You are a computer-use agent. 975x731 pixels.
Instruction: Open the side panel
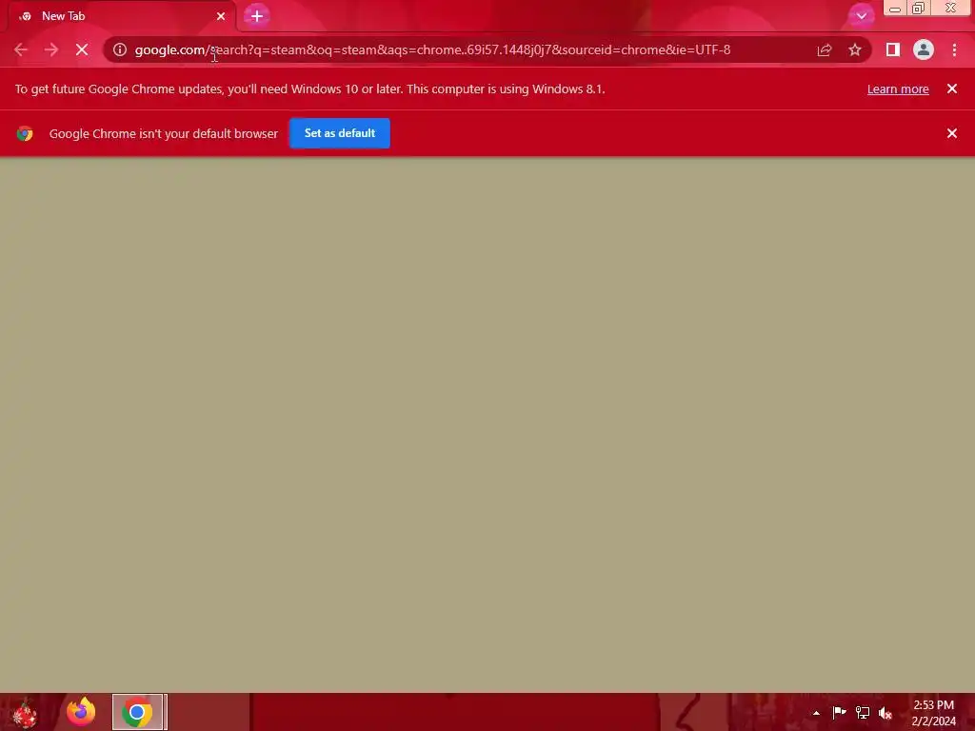click(x=893, y=49)
